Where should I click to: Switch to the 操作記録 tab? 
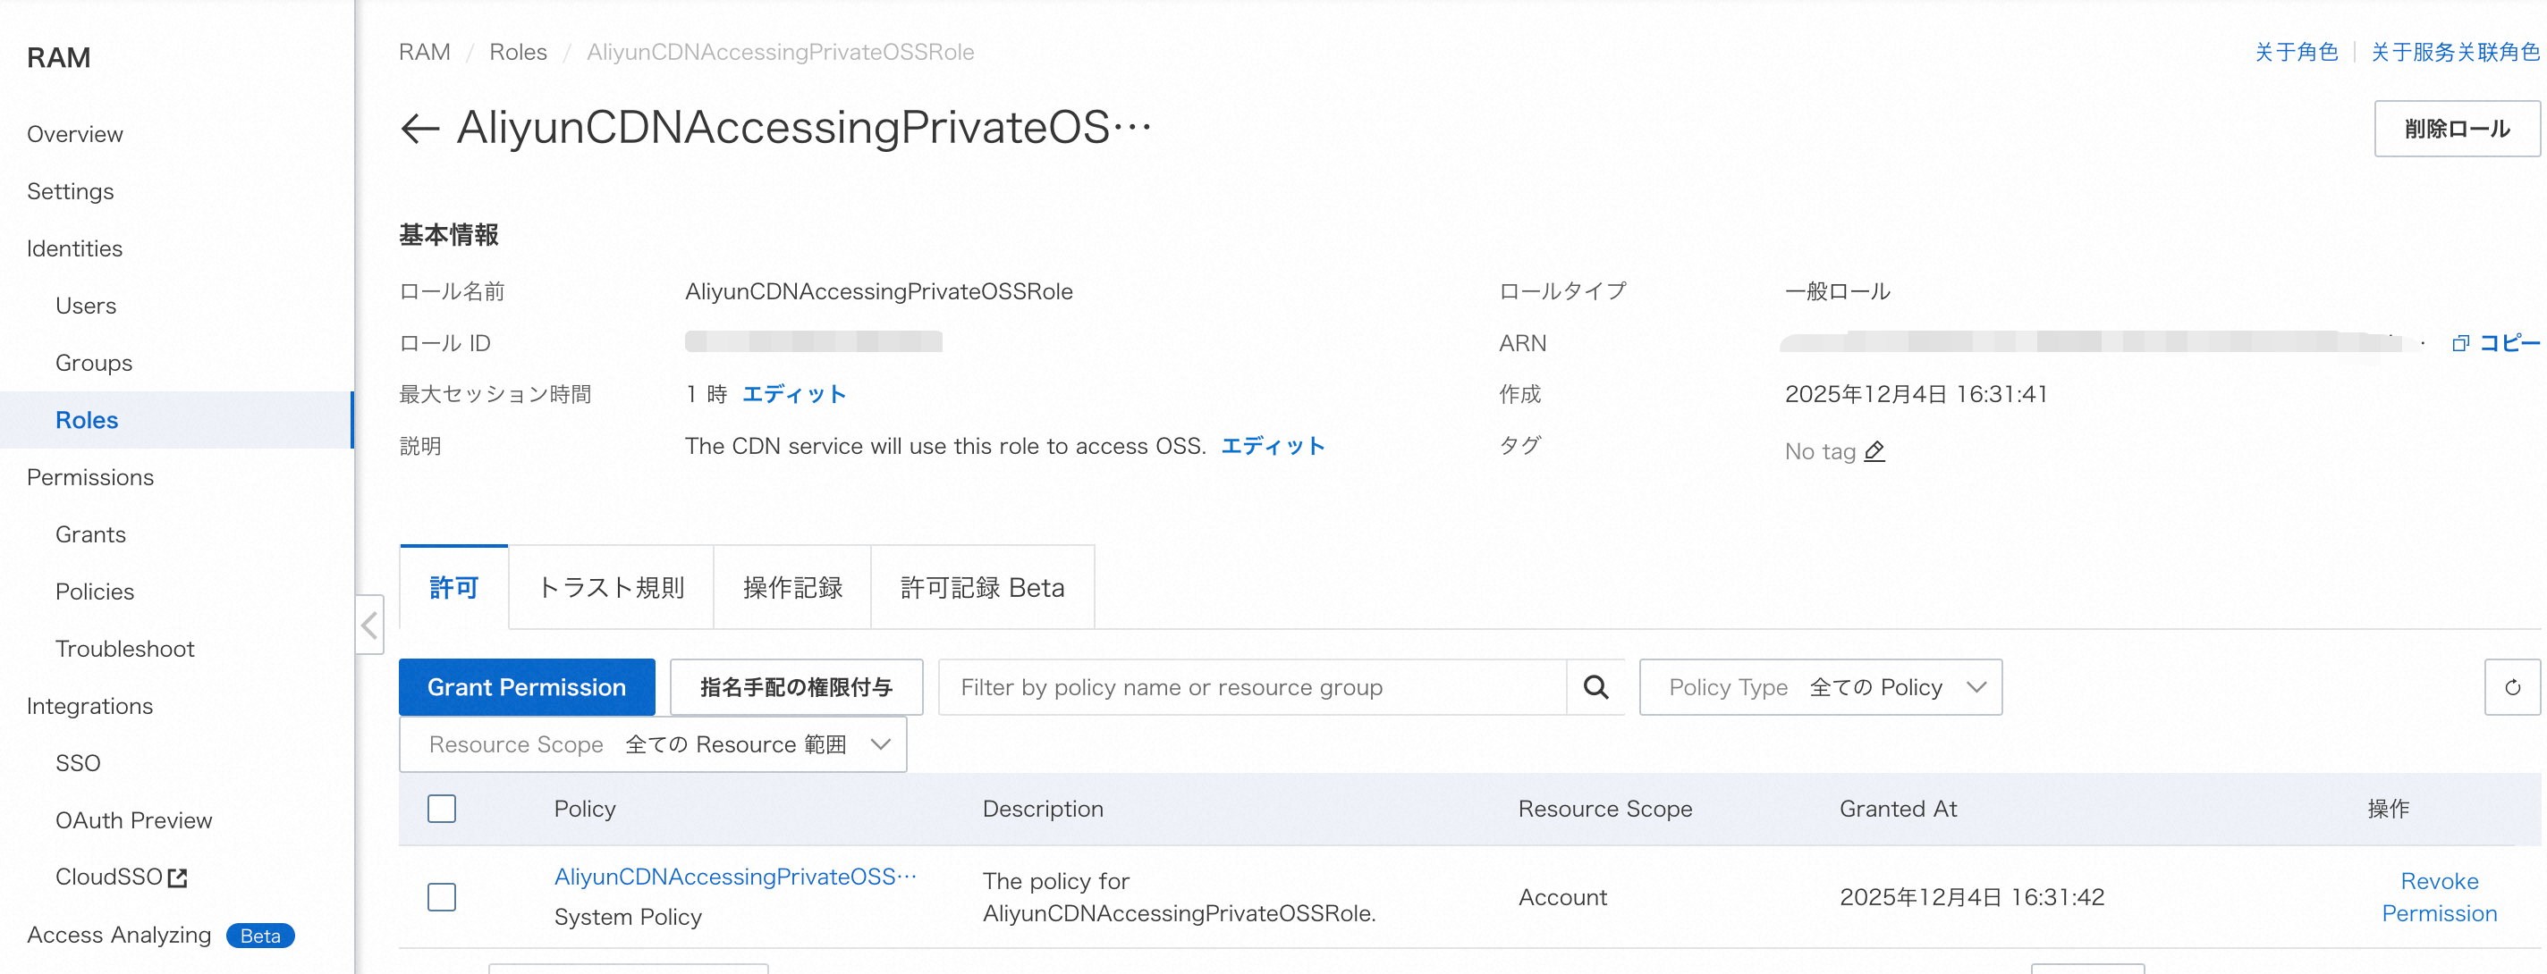coord(792,588)
